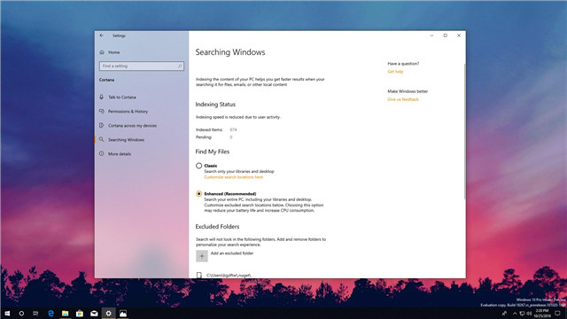Close the Settings window
Viewport: 567px width, 319px height.
459,35
